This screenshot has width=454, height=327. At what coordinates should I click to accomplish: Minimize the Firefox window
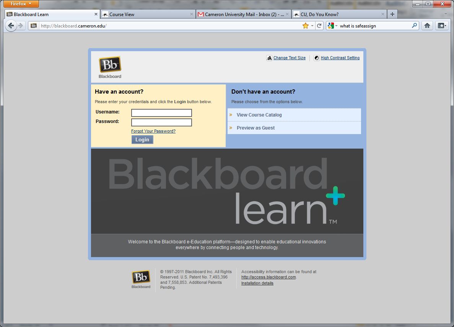[x=418, y=4]
